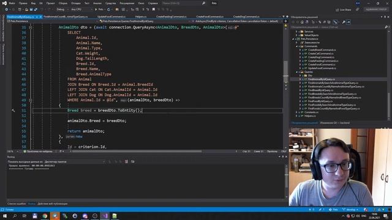Open the Debug configuration dropdown
Image resolution: width=392 pixels, height=220 pixels.
[62, 10]
